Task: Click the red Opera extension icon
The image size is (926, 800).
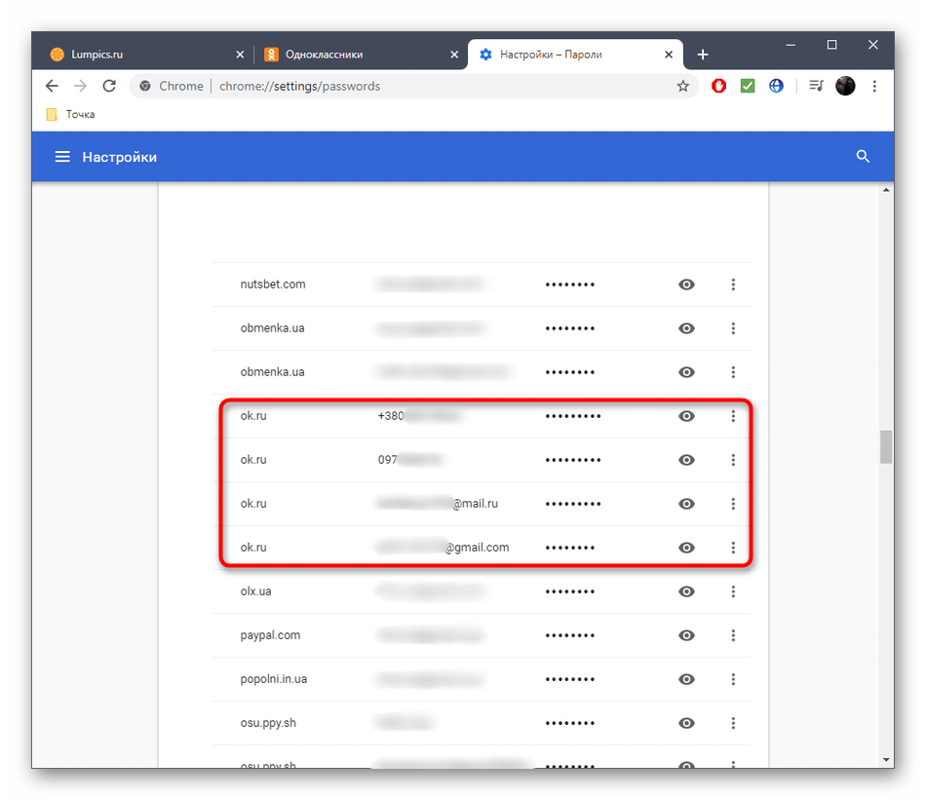Action: pos(719,86)
